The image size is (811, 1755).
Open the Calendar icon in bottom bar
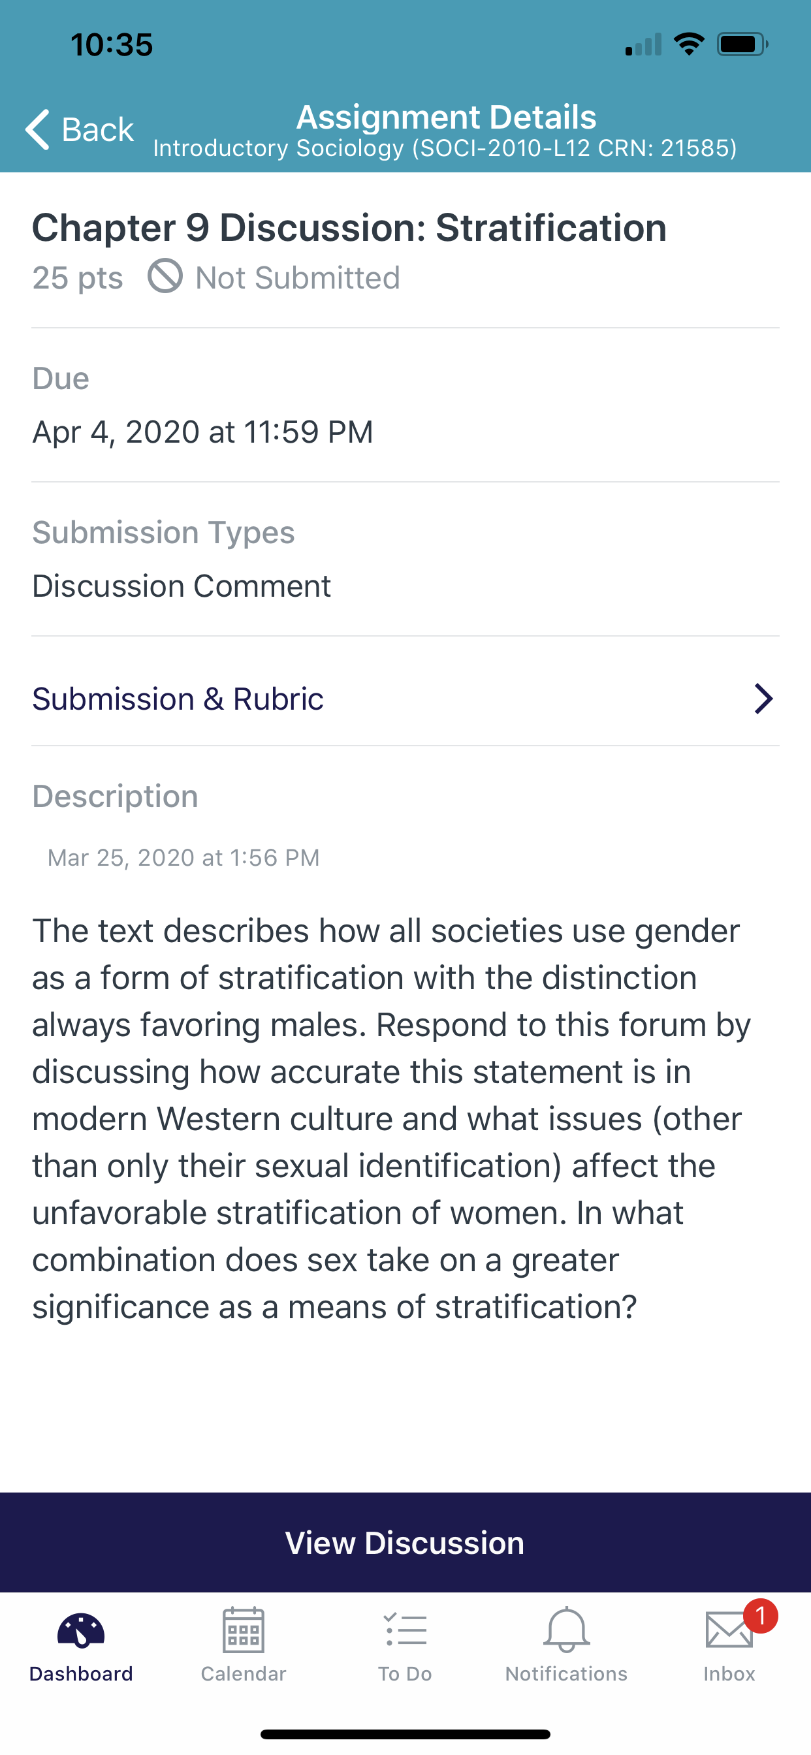(244, 1630)
